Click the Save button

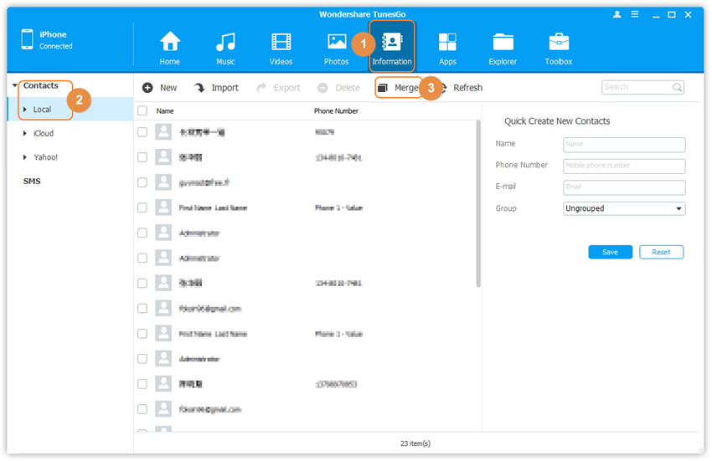pos(610,252)
